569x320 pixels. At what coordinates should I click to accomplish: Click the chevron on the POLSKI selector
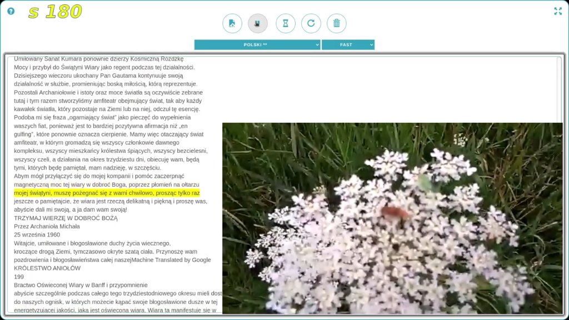[317, 44]
